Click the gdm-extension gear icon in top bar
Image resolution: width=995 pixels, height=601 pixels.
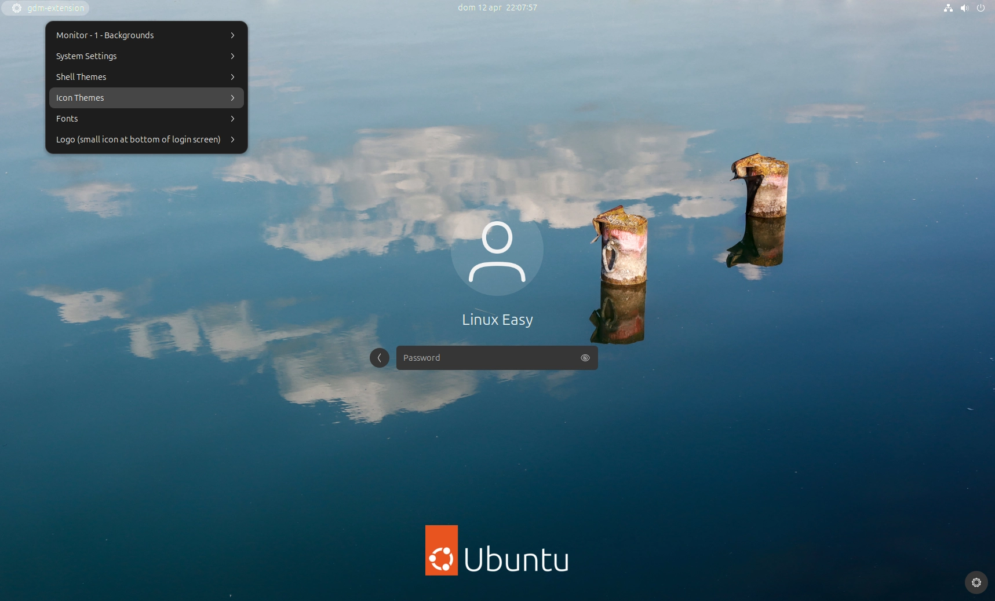[x=17, y=8]
